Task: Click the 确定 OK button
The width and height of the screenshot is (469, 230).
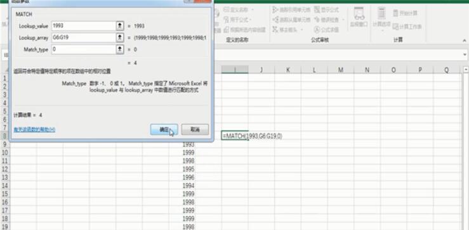Action: [164, 129]
